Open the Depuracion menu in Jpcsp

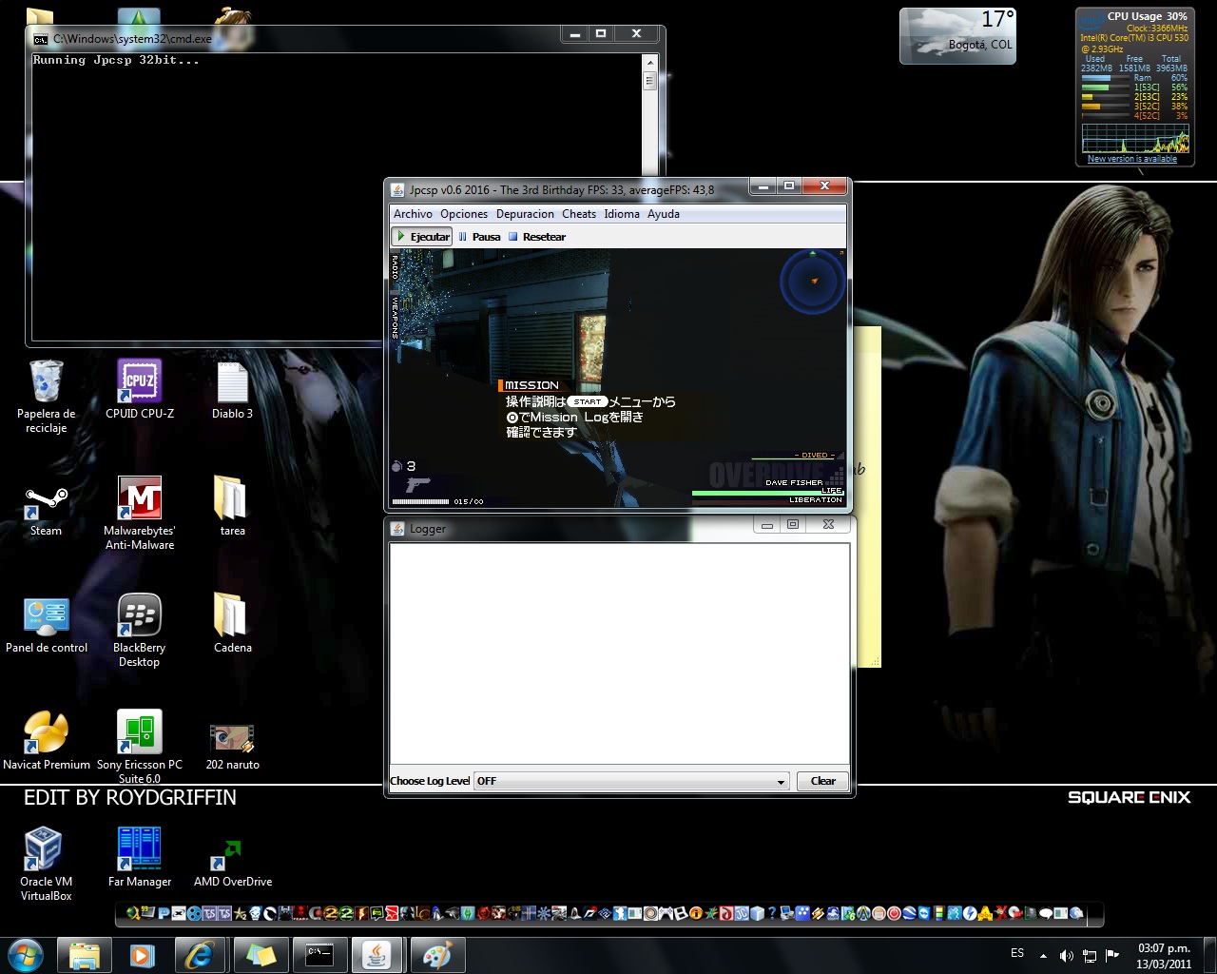click(525, 214)
